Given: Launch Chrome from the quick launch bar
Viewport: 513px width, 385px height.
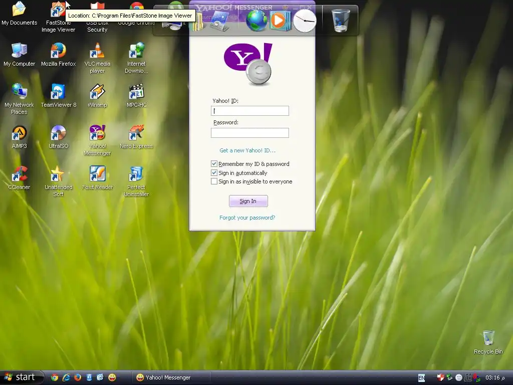Looking at the screenshot, I should point(55,377).
